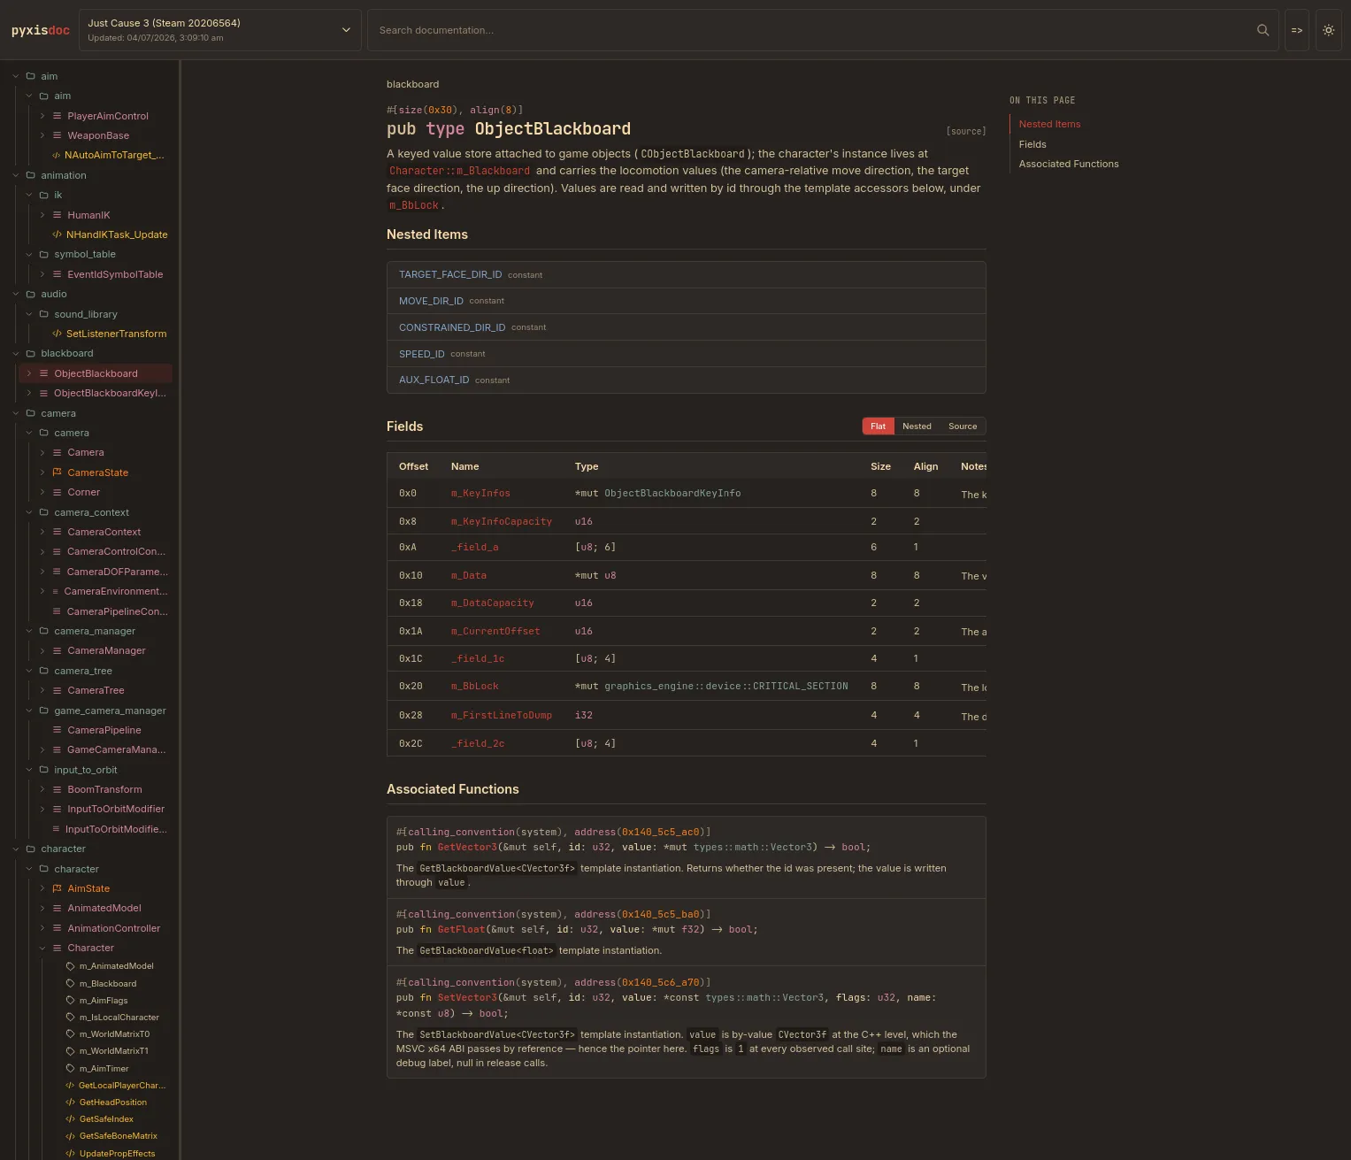Open the game version dropdown
This screenshot has width=1351, height=1160.
(x=220, y=30)
